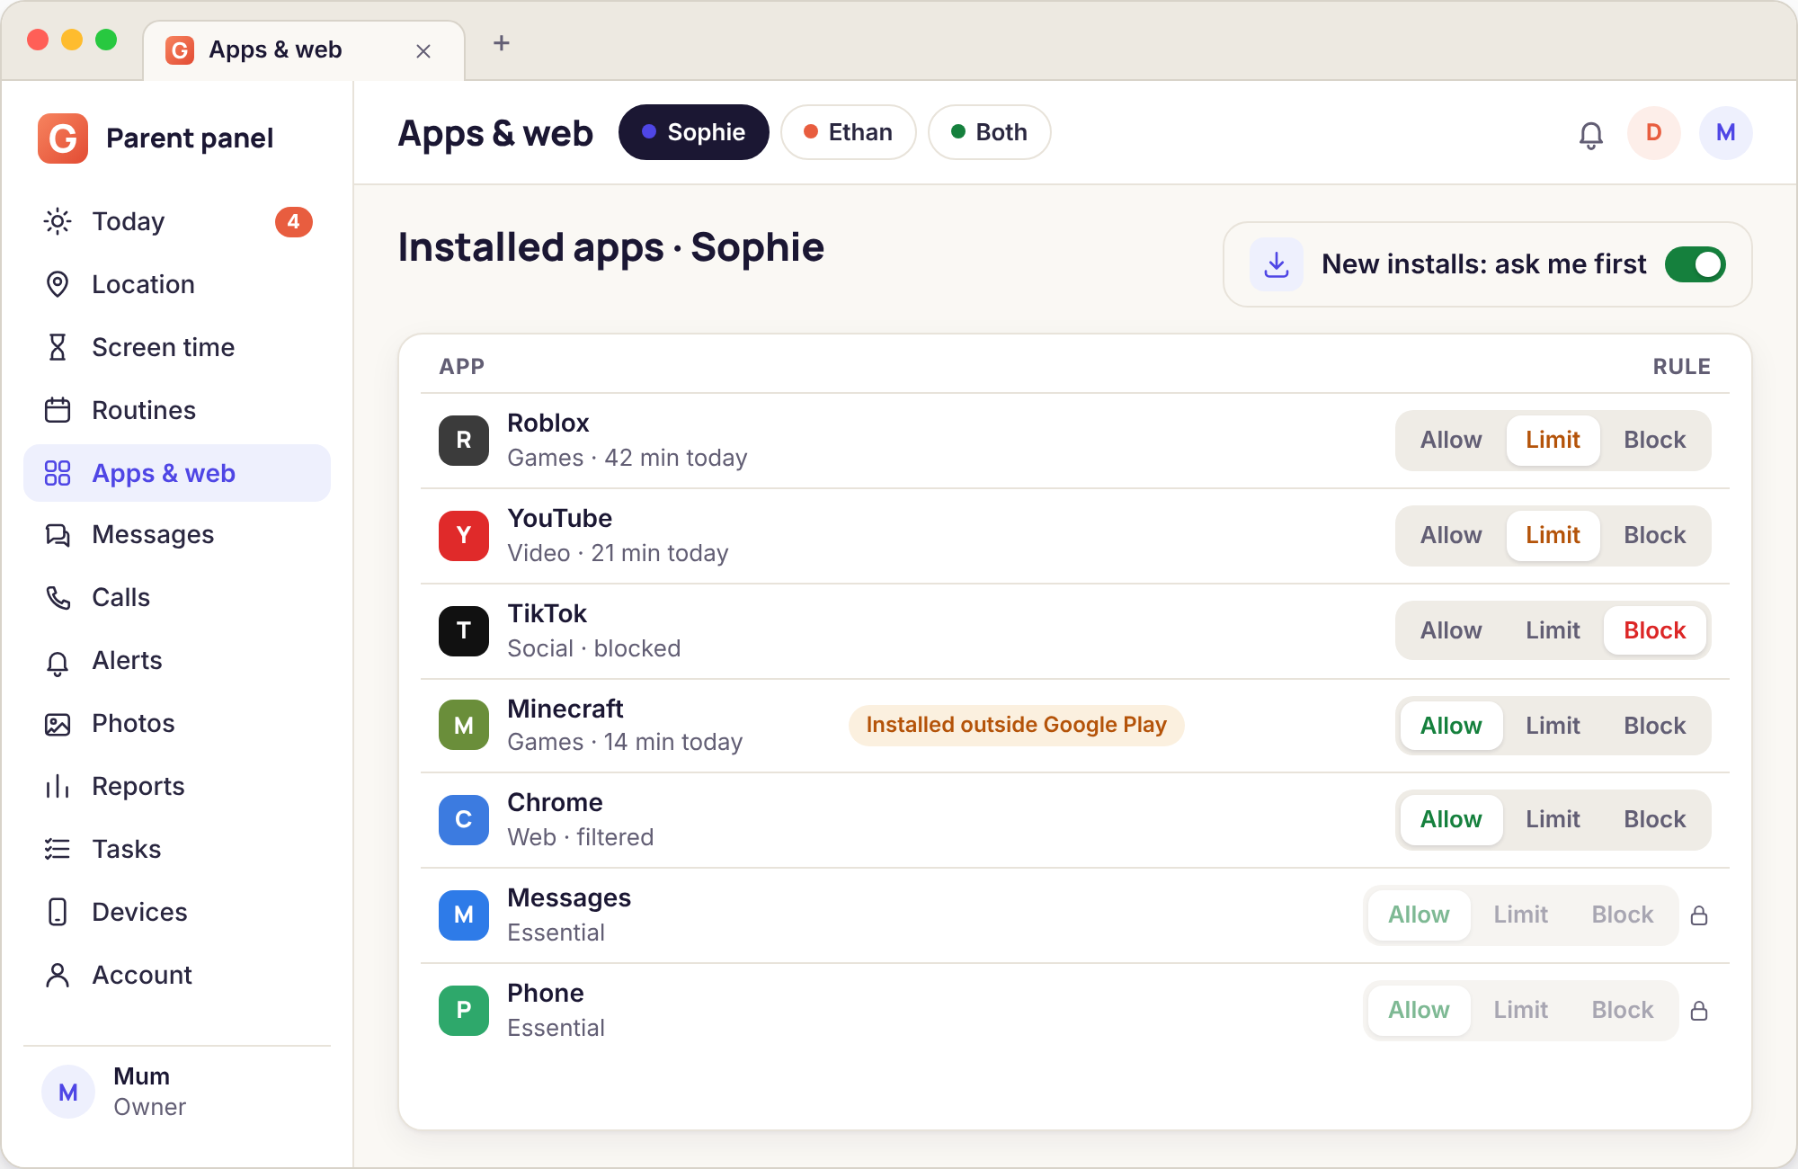
Task: Click the lock icon on the Phone row
Action: tap(1699, 1011)
